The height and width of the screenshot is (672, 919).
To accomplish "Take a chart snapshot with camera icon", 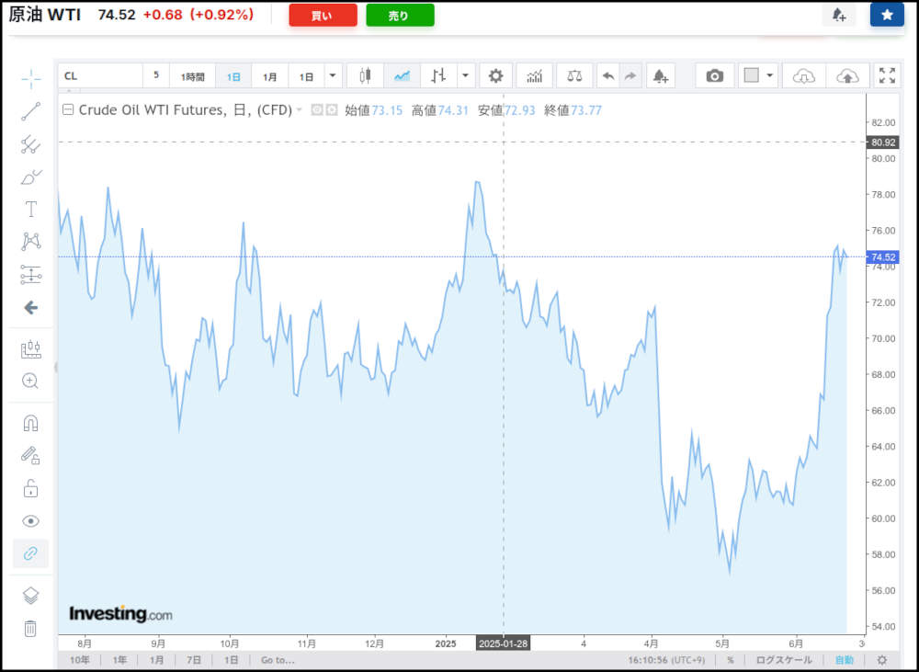I will [714, 75].
